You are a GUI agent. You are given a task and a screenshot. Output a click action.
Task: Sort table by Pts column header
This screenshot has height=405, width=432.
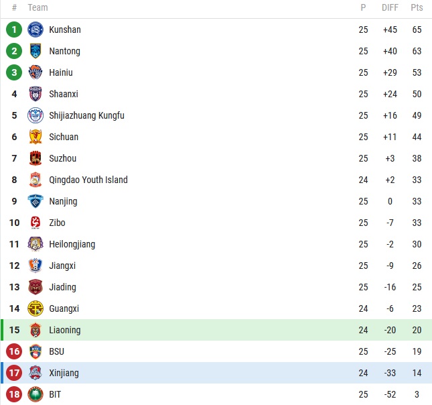(417, 8)
